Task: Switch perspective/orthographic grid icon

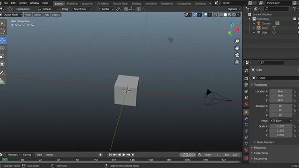Action: (237, 62)
